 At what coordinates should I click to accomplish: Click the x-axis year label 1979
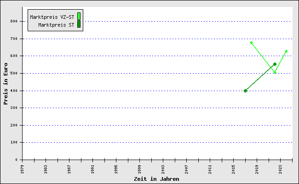[23, 169]
